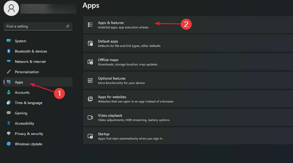Click the Gaming controller icon

click(x=9, y=113)
